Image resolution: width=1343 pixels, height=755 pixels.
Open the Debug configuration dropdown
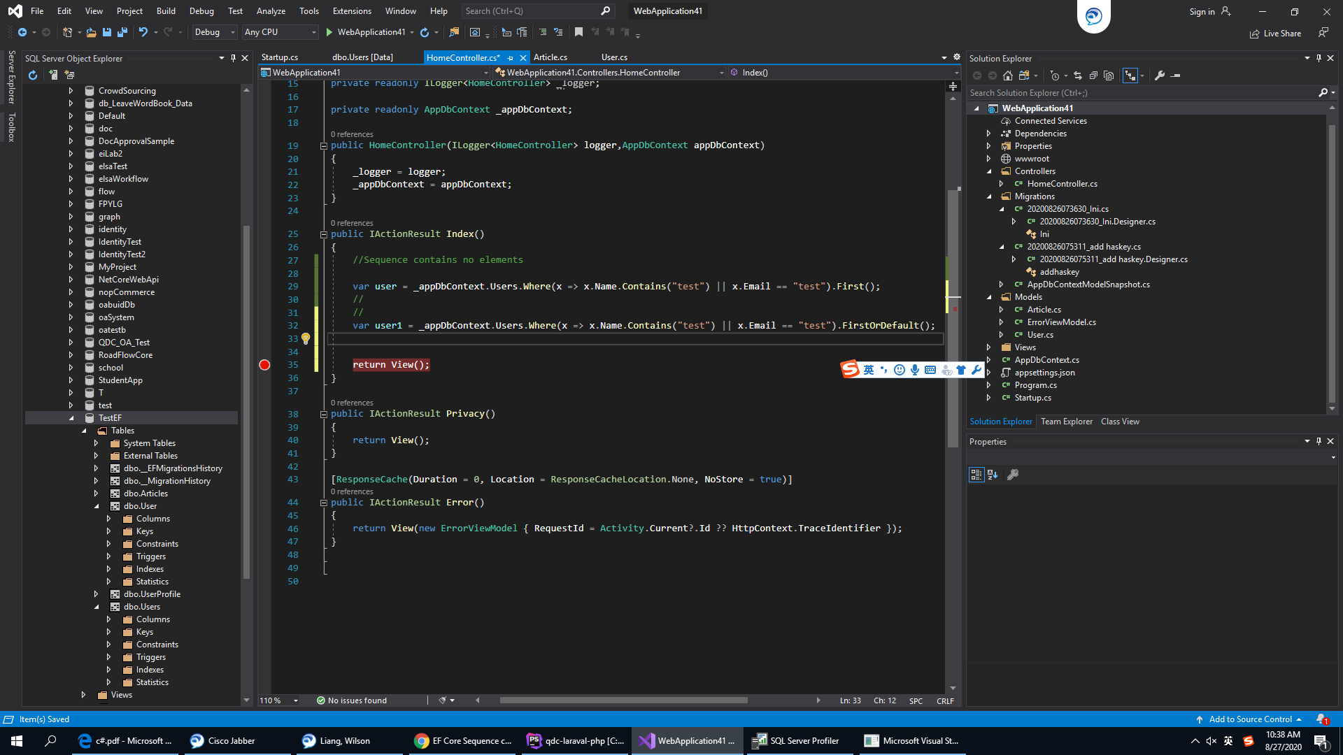pyautogui.click(x=214, y=32)
